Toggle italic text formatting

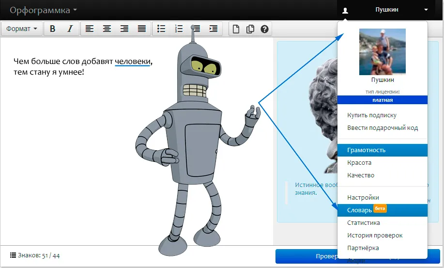coord(70,29)
